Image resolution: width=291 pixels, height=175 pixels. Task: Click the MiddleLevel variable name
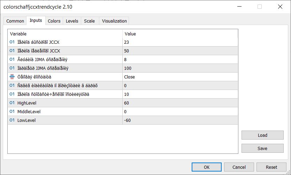click(x=29, y=112)
